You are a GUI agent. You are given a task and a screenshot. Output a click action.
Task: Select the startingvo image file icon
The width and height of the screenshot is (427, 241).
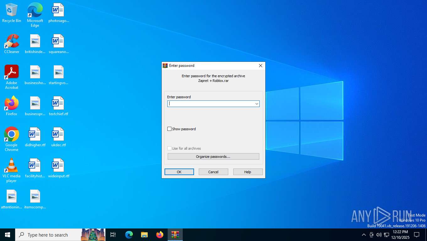58,75
